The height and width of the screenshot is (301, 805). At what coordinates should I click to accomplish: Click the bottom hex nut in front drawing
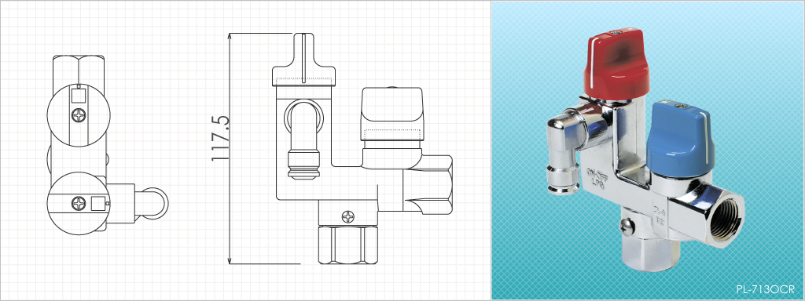tap(348, 245)
